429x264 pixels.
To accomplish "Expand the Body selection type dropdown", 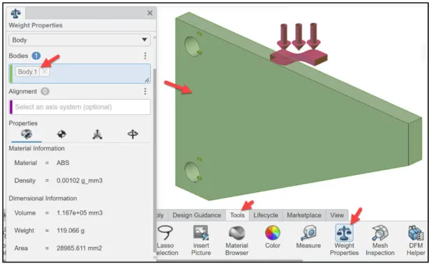I will pyautogui.click(x=80, y=40).
